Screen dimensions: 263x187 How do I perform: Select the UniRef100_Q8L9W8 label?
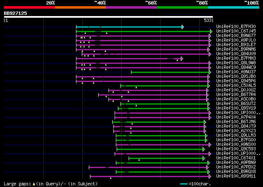tap(236, 63)
